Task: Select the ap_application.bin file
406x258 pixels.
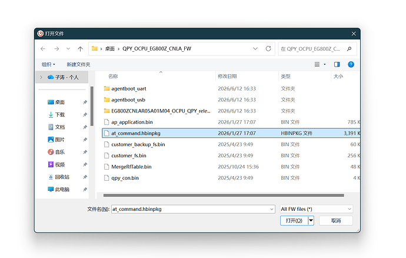Action: 231,122
